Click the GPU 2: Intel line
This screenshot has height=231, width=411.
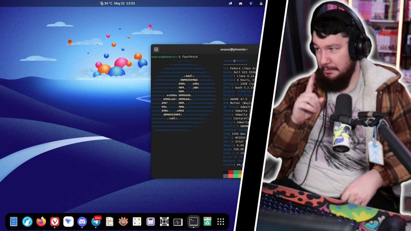(x=235, y=141)
